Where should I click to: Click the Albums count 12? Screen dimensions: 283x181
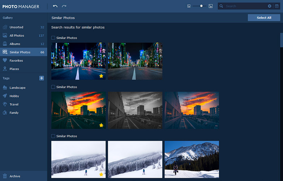tap(42, 44)
